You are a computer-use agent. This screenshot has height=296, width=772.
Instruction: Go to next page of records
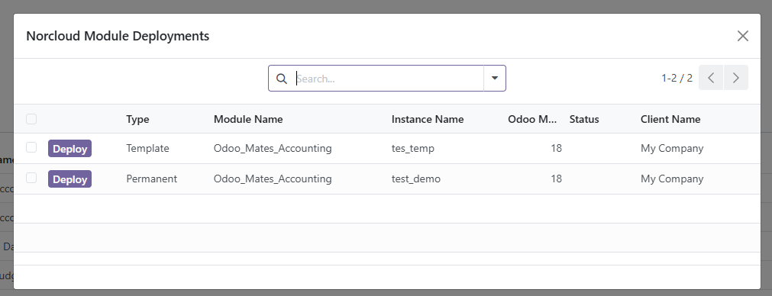tap(736, 78)
